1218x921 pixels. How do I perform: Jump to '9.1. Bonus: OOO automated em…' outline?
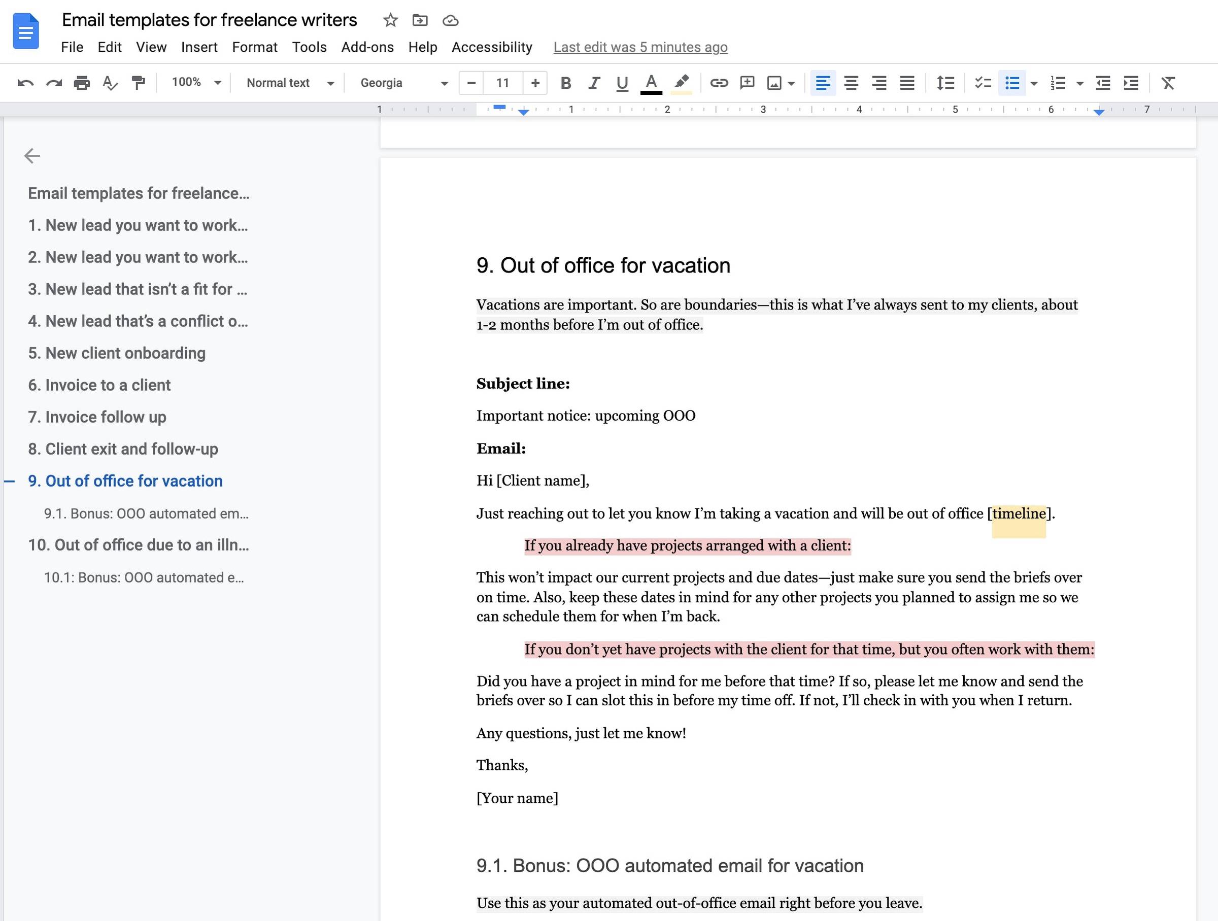[146, 514]
